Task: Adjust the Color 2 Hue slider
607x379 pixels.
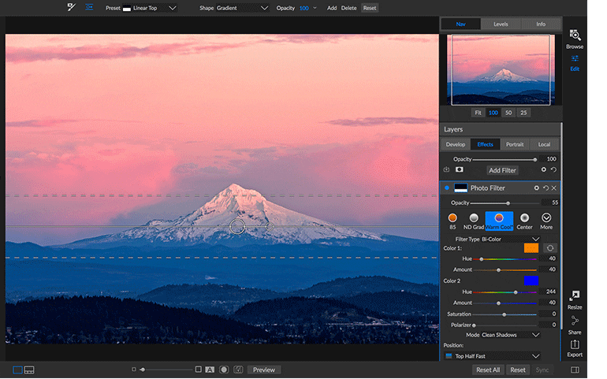Action: 505,292
